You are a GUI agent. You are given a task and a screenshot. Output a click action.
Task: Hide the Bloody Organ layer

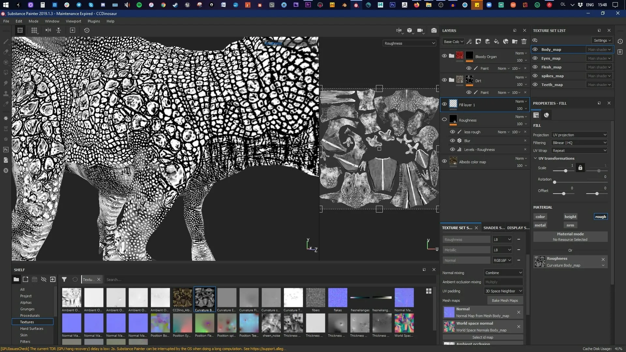pos(444,56)
